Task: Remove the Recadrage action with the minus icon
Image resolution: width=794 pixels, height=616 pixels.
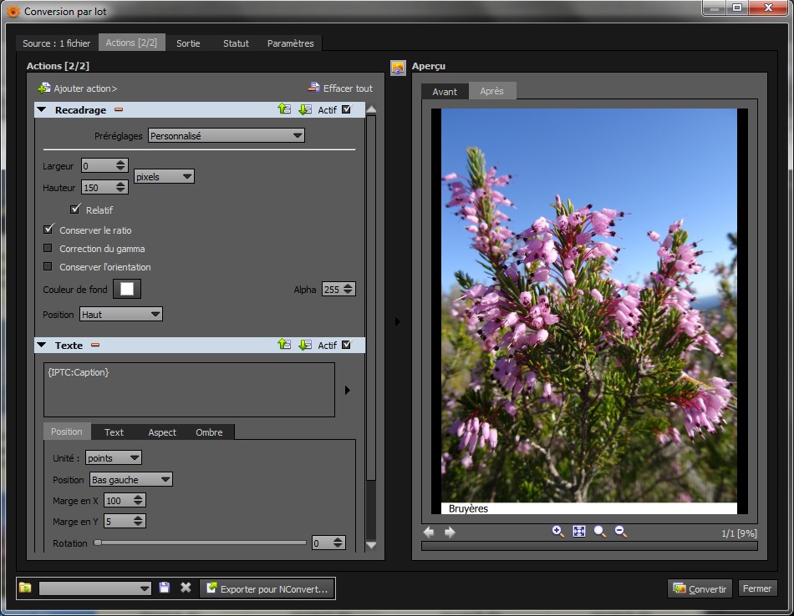Action: [119, 109]
